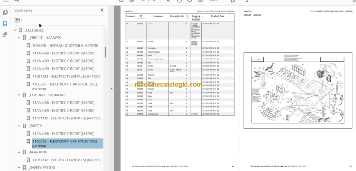Screen dimensions: 356x171
Task: Collapse the ELECTRICITY bookmark group
Action: 15,30
